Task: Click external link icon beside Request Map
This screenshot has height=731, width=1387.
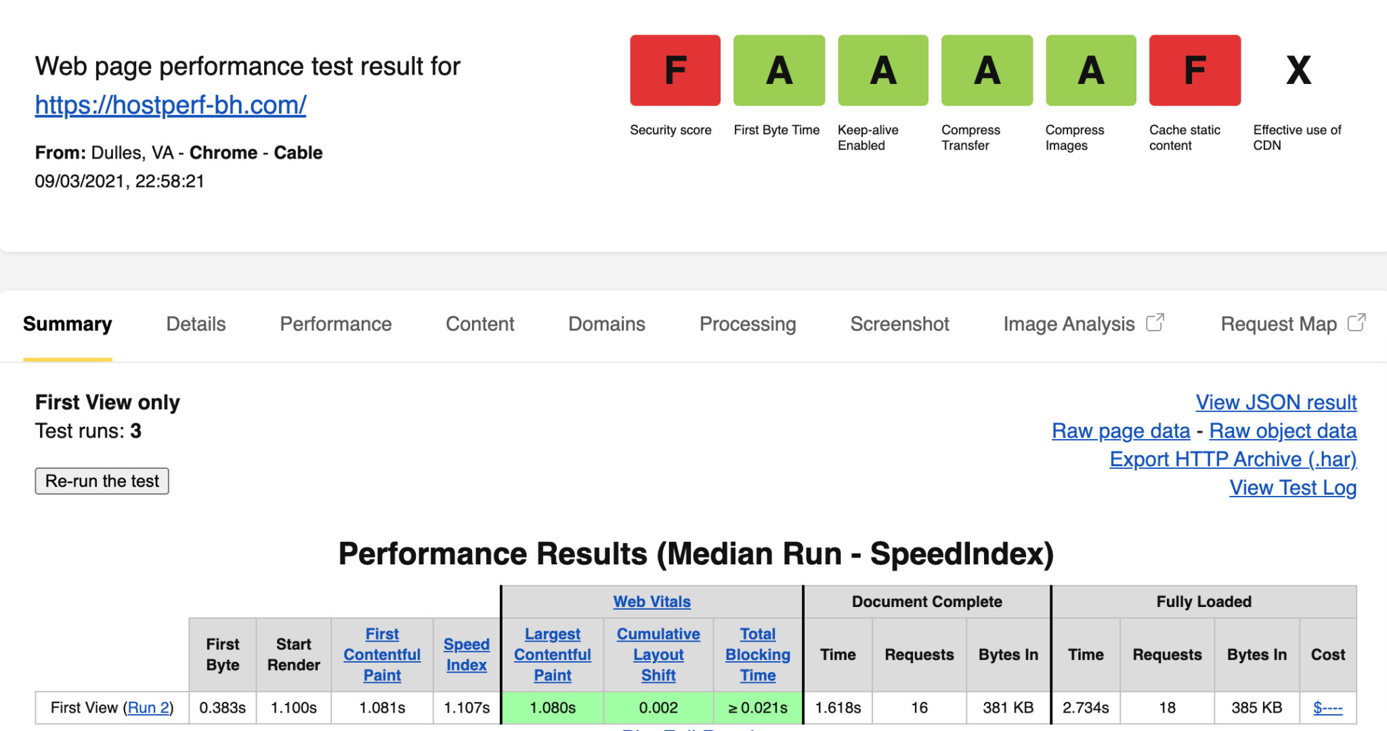Action: coord(1357,322)
